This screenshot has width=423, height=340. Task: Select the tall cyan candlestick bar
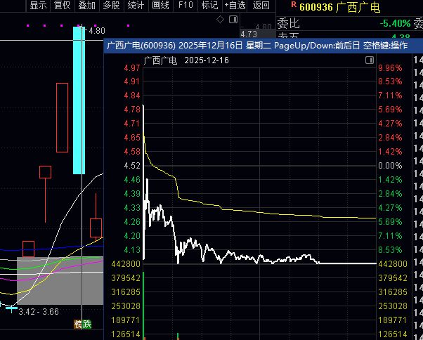pyautogui.click(x=79, y=100)
